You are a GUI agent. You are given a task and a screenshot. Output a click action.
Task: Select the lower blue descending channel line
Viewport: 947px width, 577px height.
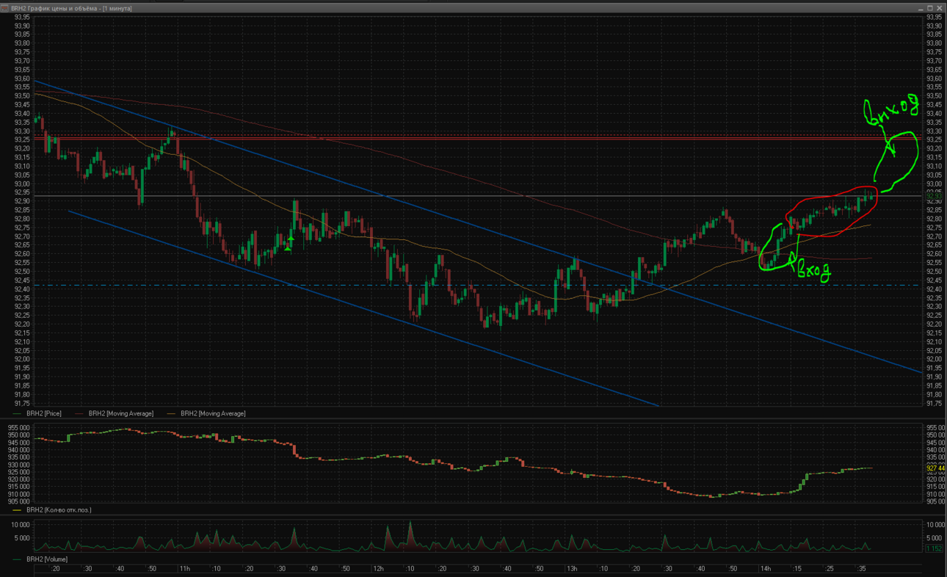coord(363,308)
